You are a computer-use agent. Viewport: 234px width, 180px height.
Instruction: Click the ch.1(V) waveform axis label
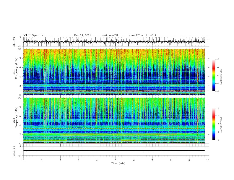[x=14, y=42]
